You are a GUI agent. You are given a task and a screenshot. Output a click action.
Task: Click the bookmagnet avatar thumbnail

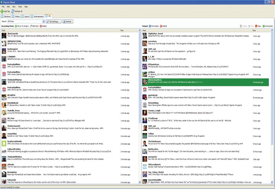point(4,51)
